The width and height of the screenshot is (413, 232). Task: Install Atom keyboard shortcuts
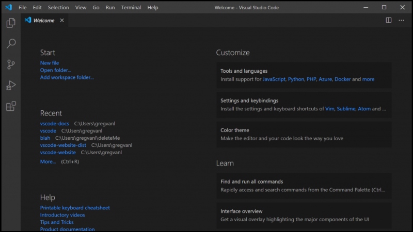364,109
